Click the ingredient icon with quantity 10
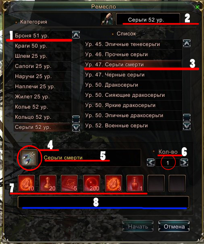 pyautogui.click(x=26, y=183)
